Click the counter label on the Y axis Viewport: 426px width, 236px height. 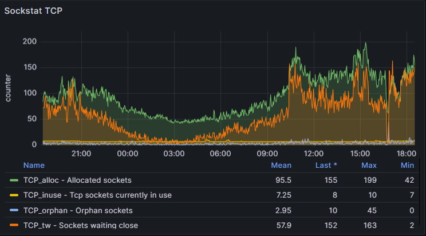(9, 88)
